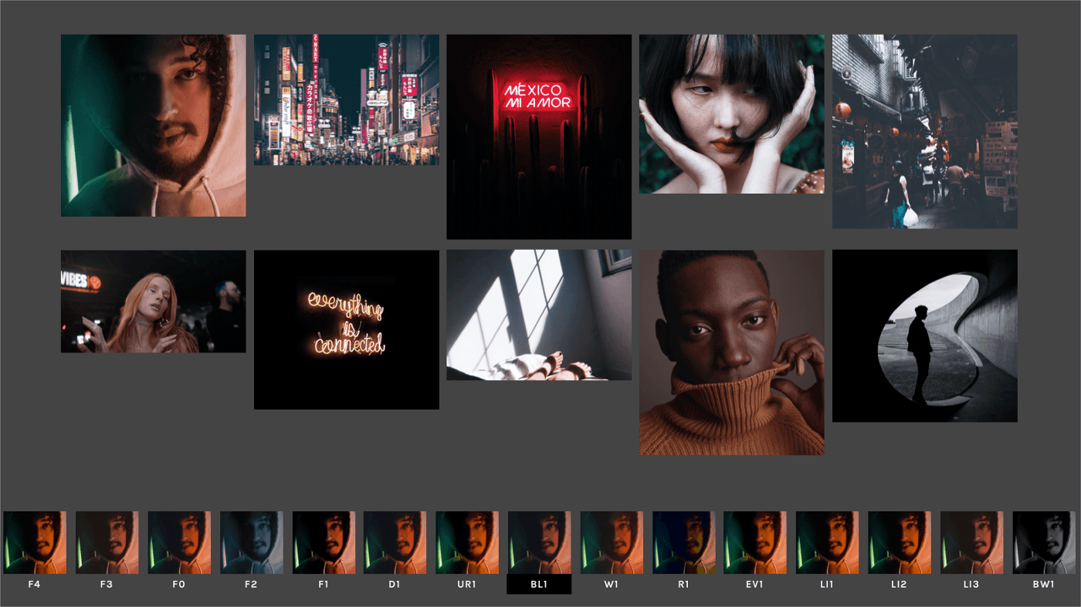Apply the F2 filter preset
Screen dimensions: 1081x607
pos(251,542)
